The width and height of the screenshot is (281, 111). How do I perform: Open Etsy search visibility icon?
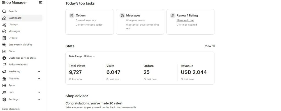(x=4, y=45)
